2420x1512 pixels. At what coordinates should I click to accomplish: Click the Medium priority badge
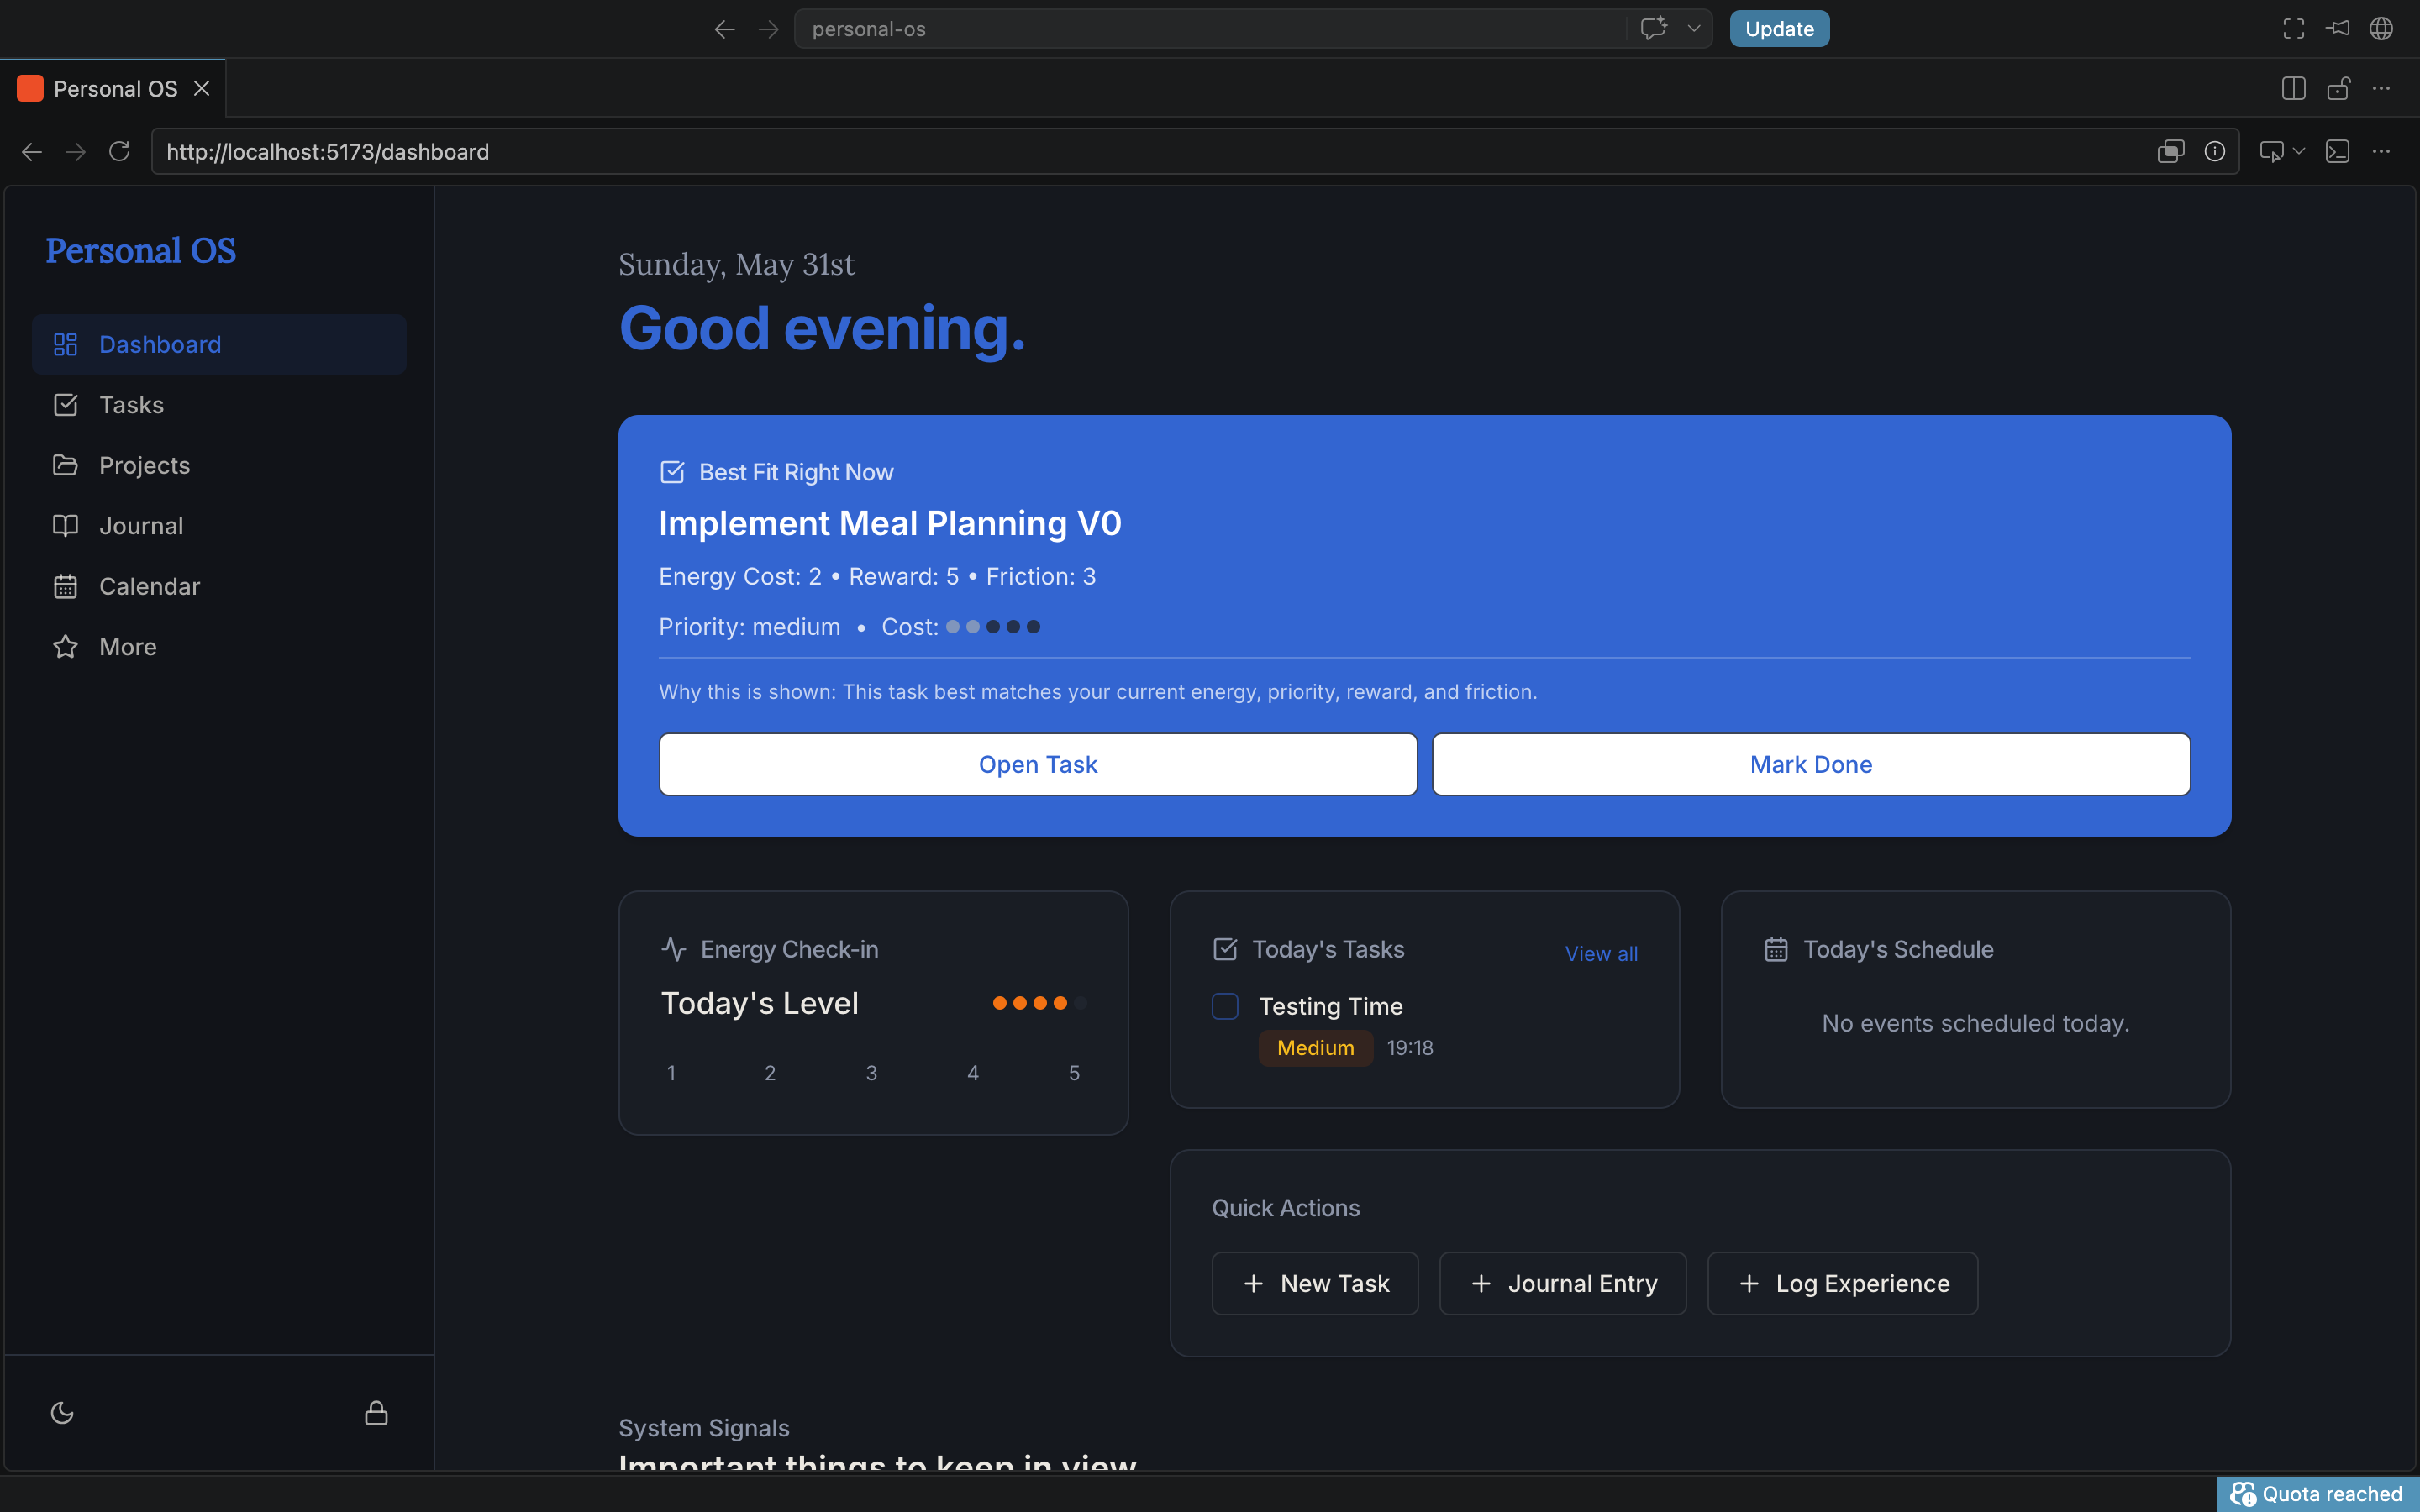coord(1315,1048)
